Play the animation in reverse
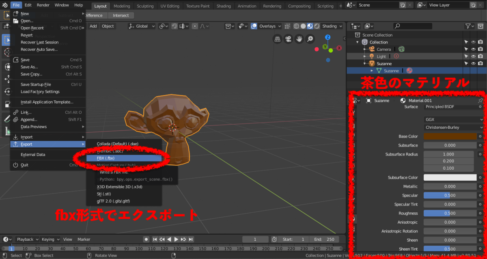This screenshot has width=487, height=259. tap(169, 240)
